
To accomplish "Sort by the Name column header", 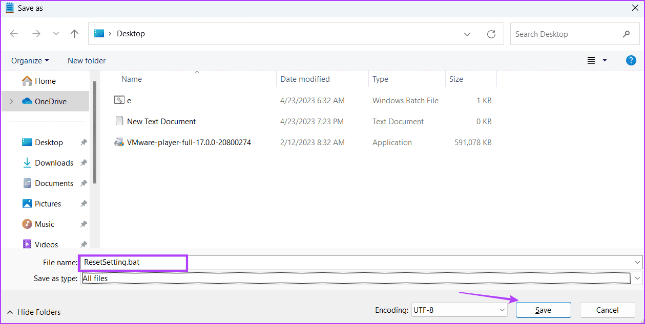I will tap(132, 79).
